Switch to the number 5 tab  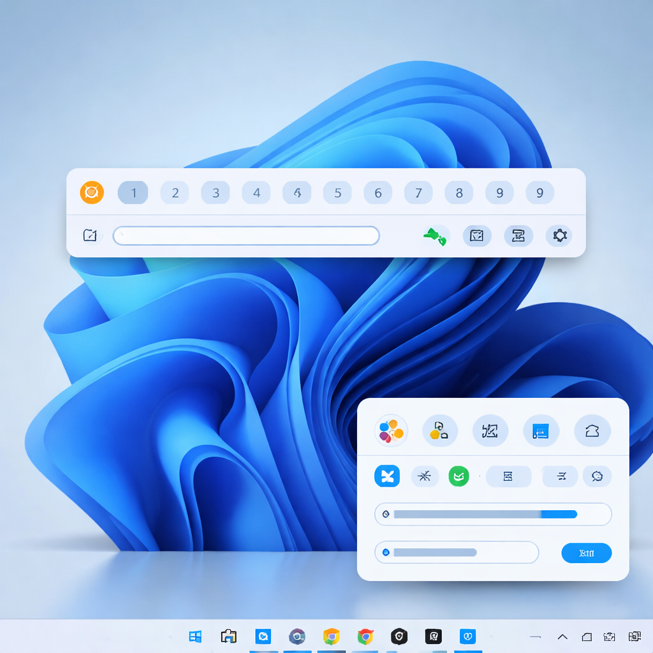coord(337,193)
